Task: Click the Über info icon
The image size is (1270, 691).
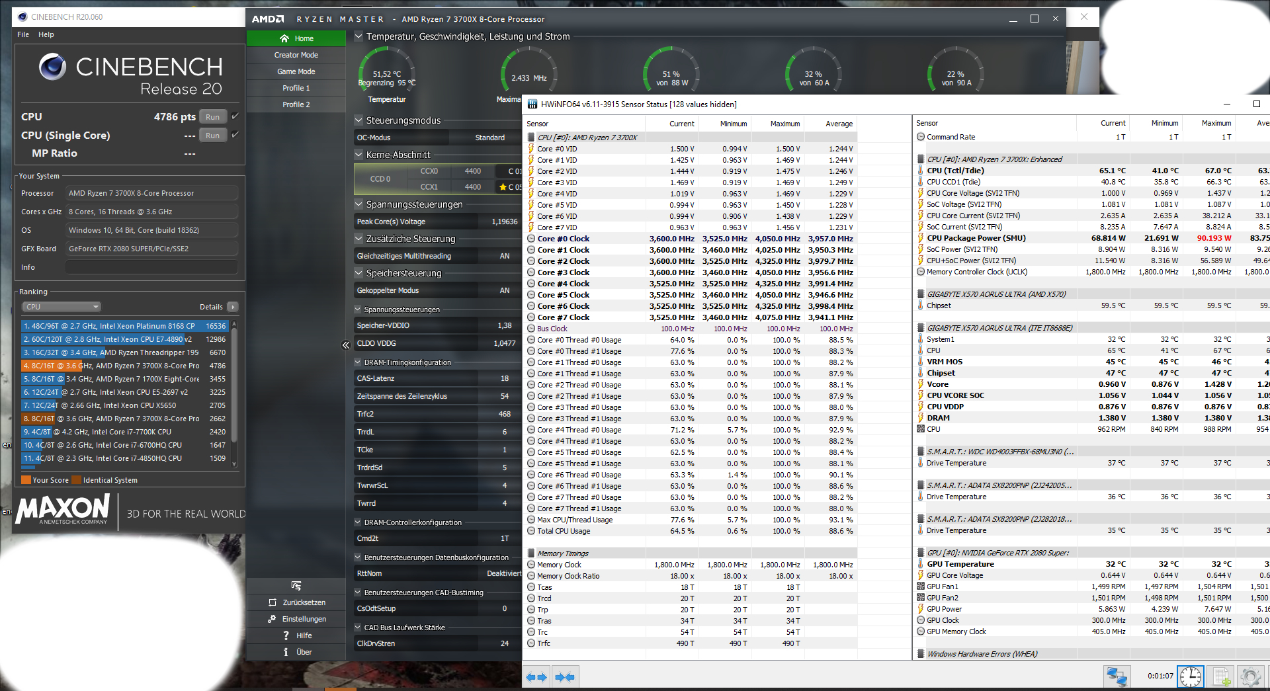Action: point(286,652)
